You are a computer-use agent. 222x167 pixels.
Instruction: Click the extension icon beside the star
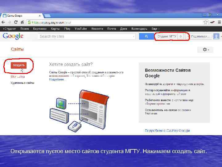tap(212, 22)
